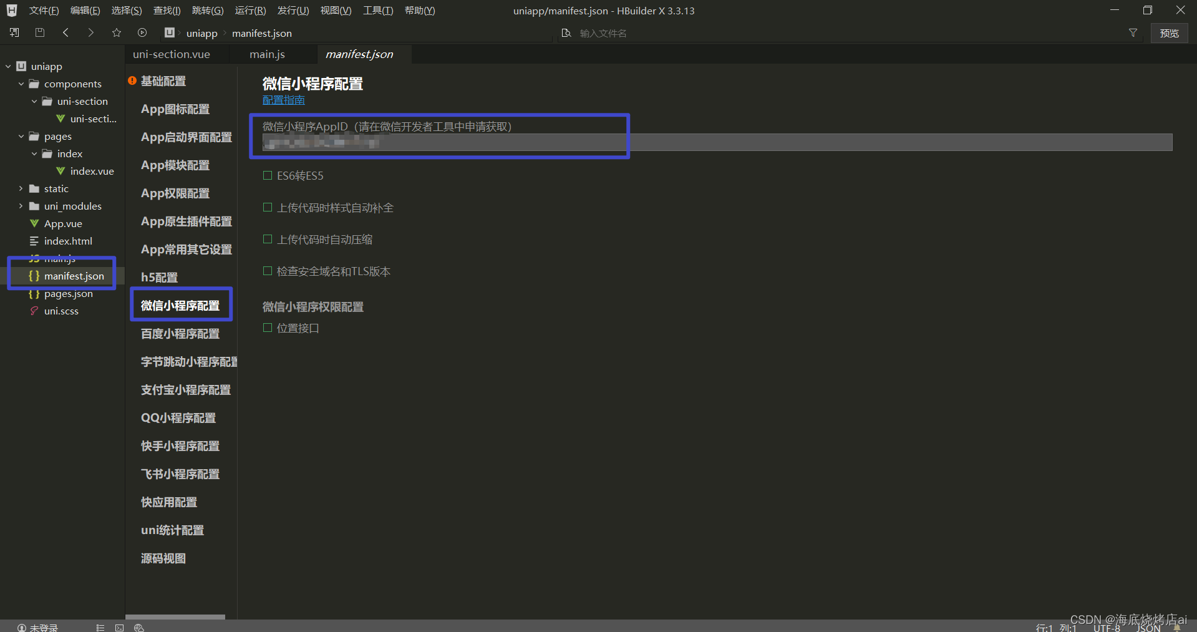Collapse the uniapp project root
Screen dimensions: 1197x632
8,66
